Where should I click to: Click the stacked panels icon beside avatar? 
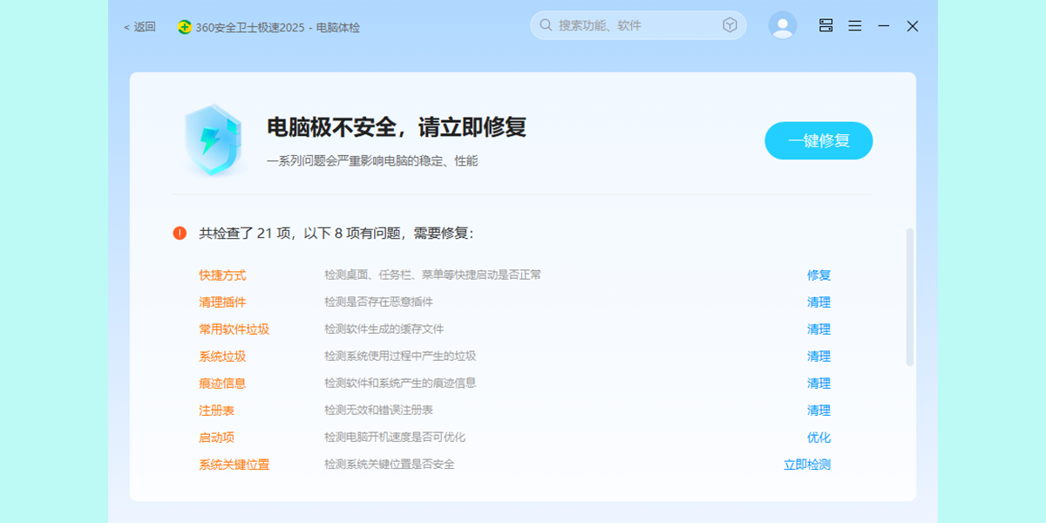(x=826, y=26)
